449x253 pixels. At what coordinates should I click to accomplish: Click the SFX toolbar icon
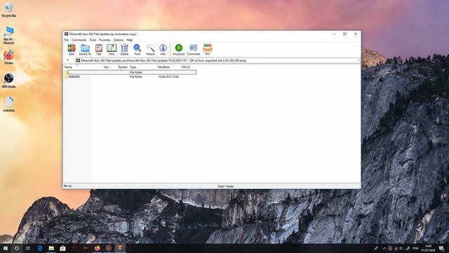208,49
